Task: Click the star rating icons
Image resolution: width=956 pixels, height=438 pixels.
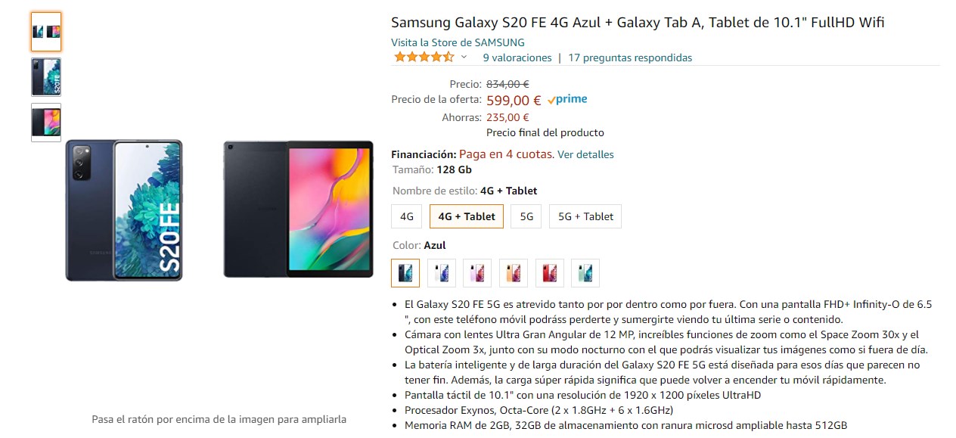Action: tap(424, 57)
